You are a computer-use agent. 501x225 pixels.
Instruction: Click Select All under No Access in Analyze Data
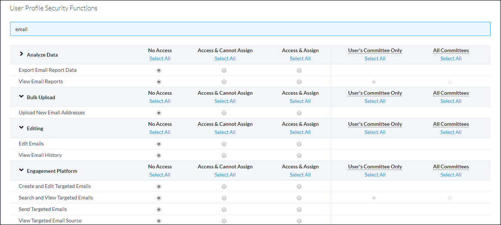coord(160,58)
